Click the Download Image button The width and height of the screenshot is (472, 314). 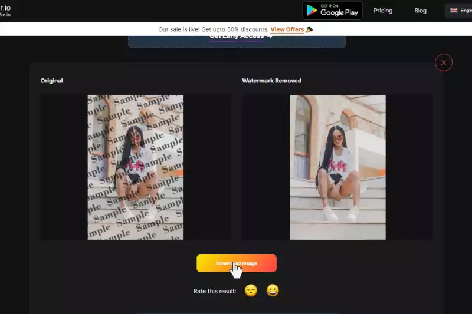point(237,263)
